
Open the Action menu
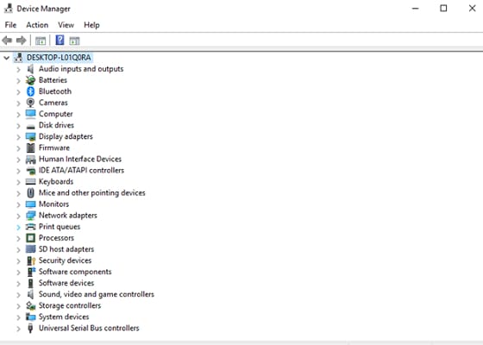click(x=37, y=25)
